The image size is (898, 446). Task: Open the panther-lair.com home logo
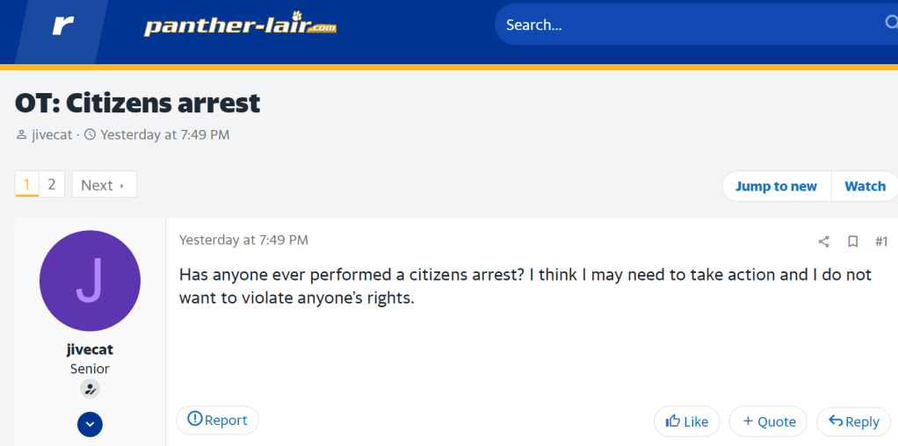pyautogui.click(x=240, y=25)
